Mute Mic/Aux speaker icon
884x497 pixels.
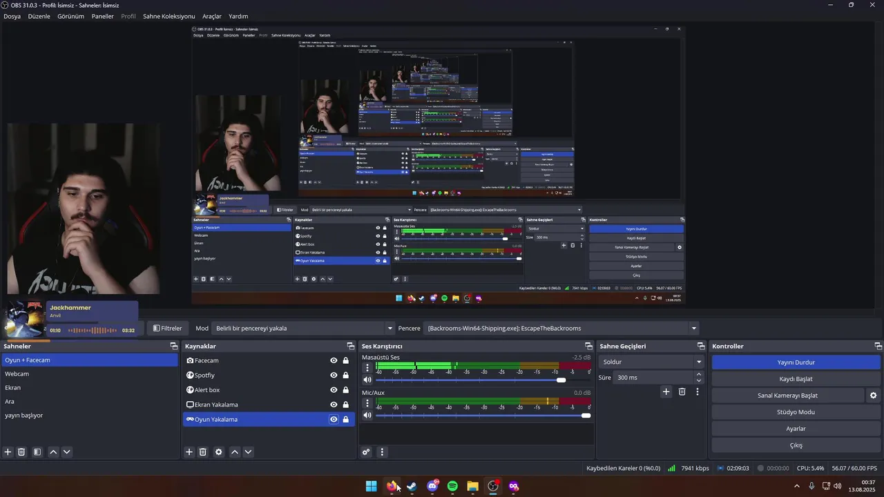(367, 416)
